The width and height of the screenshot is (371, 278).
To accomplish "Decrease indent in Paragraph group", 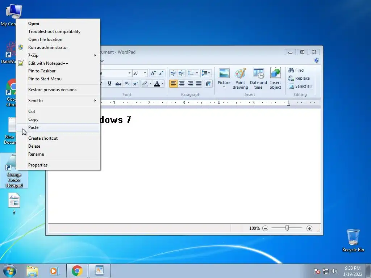I will tap(174, 73).
